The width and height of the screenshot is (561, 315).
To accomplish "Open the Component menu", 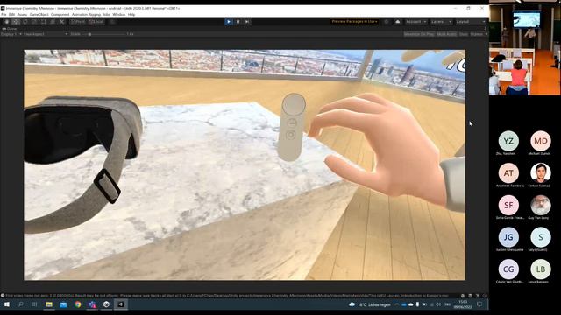I will 60,15.
